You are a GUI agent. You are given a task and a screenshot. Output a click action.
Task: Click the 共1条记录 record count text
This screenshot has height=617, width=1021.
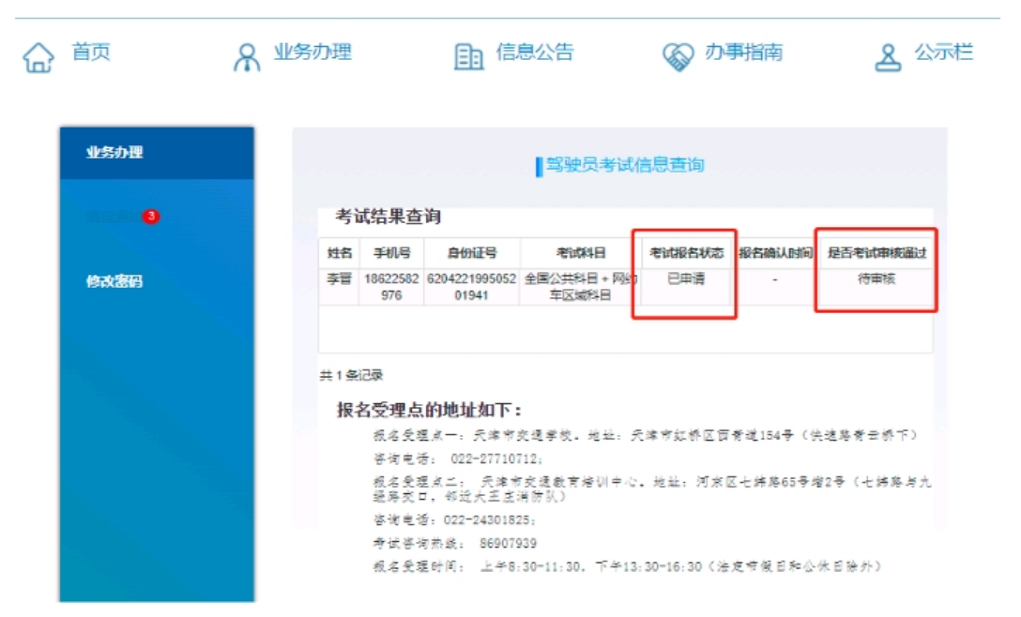pyautogui.click(x=352, y=375)
